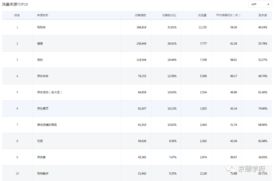The height and width of the screenshot is (181, 274).
Task: Select the 购物触点 source name
Action: pos(43,173)
